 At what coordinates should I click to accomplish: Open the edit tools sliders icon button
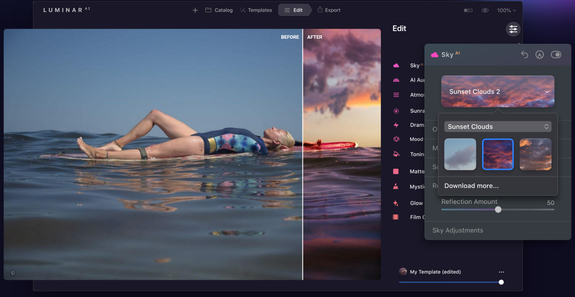point(513,29)
